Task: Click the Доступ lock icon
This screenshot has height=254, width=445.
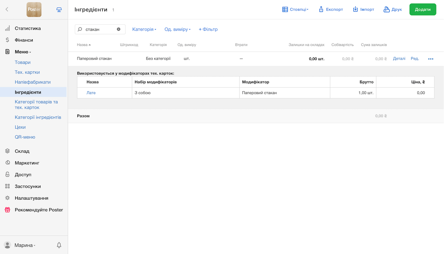Action: pos(7,174)
